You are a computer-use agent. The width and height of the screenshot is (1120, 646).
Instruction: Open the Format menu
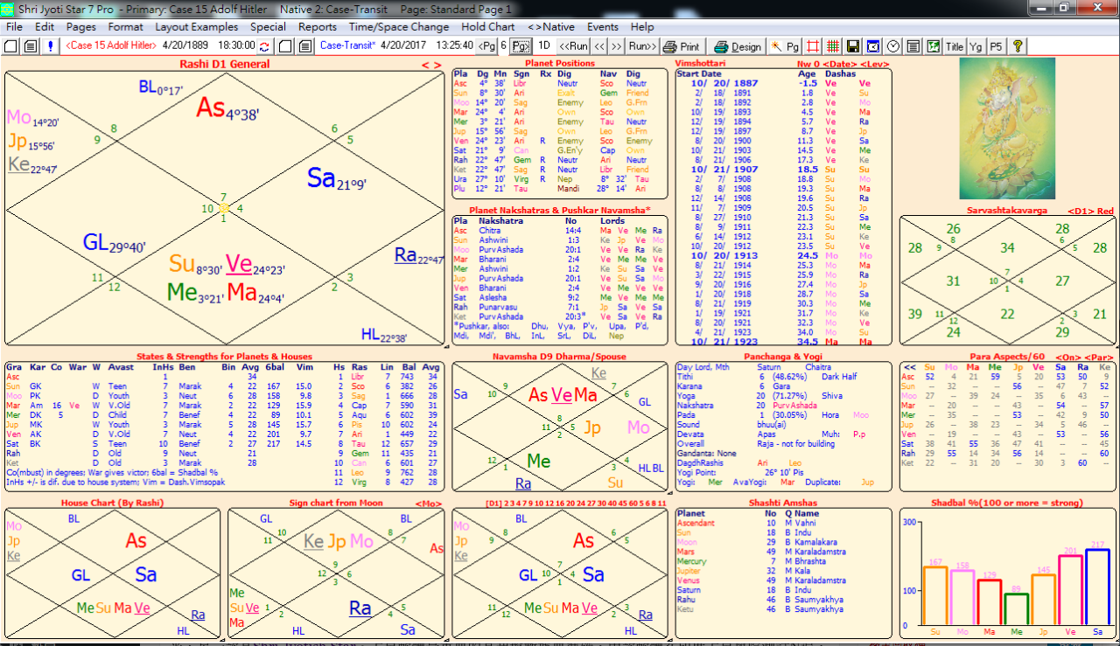click(x=126, y=27)
